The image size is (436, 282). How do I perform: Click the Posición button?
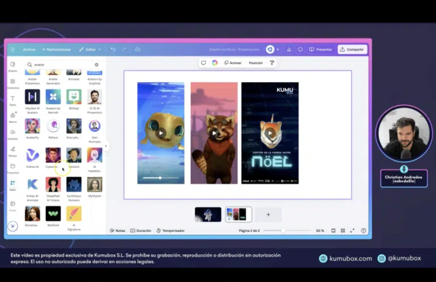coord(255,63)
